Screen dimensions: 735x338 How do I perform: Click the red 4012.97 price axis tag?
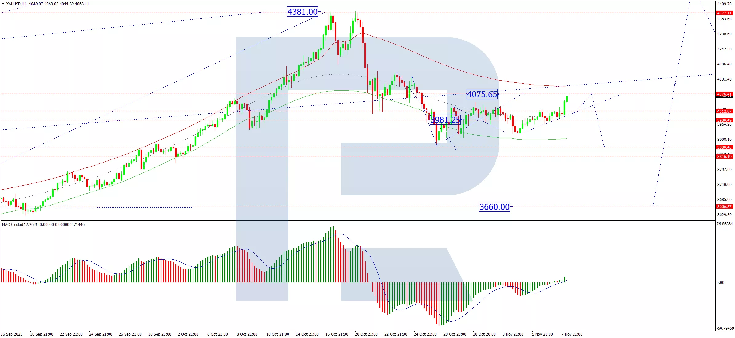click(x=724, y=111)
